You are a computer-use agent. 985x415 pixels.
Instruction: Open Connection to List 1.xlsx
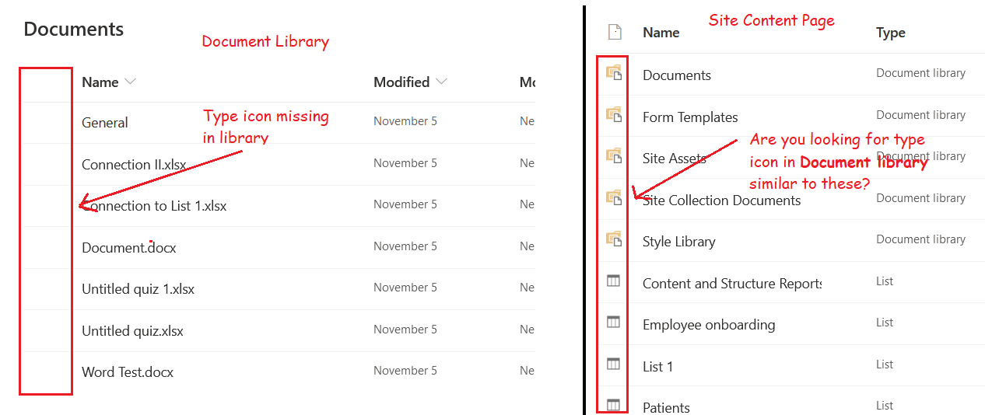(154, 206)
